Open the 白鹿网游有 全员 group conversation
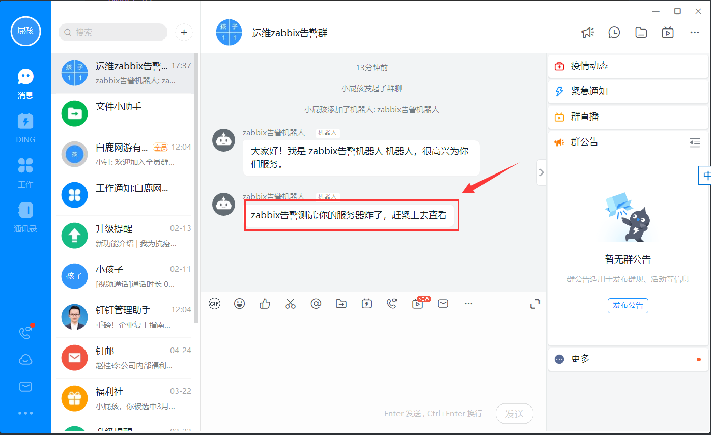 (122, 155)
